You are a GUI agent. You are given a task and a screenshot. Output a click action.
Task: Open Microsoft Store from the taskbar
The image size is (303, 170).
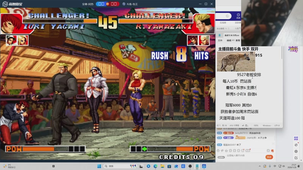click(169, 166)
